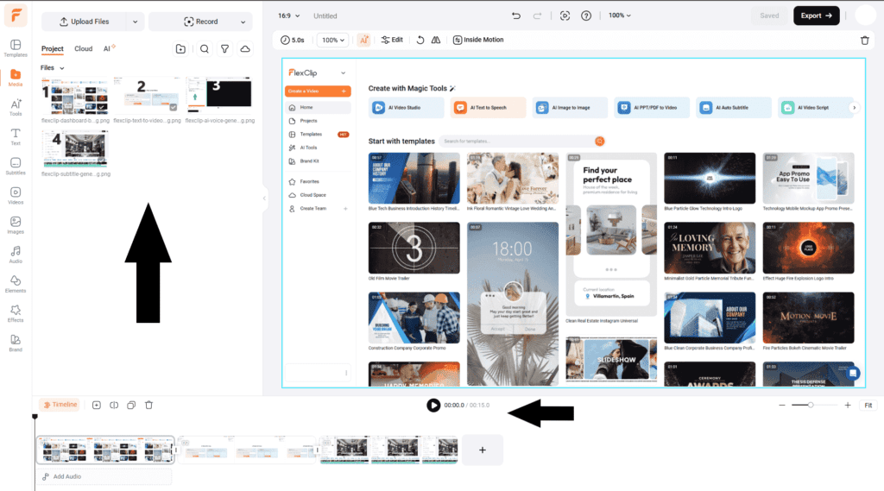Switch to the Project tab
This screenshot has height=491, width=884.
click(52, 48)
